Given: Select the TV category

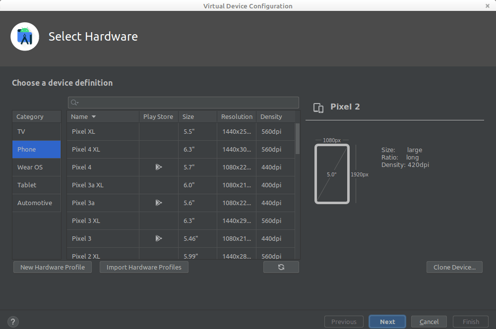Looking at the screenshot, I should 37,131.
